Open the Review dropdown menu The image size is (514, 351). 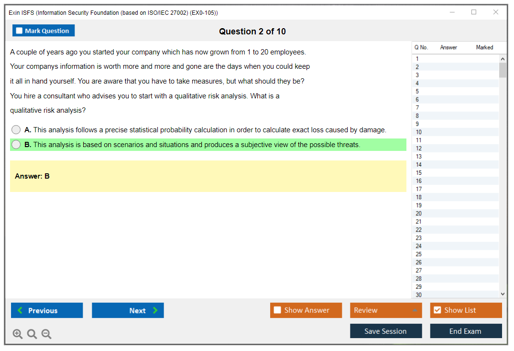(386, 310)
